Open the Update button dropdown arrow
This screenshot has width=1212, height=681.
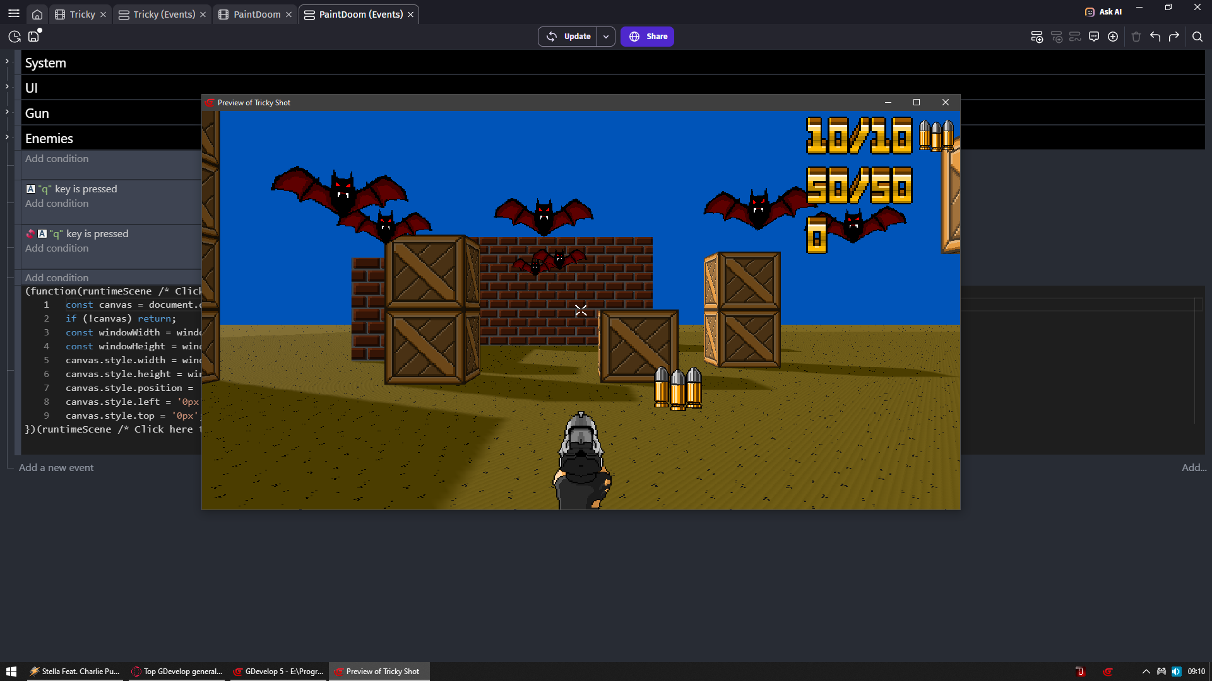pyautogui.click(x=606, y=37)
